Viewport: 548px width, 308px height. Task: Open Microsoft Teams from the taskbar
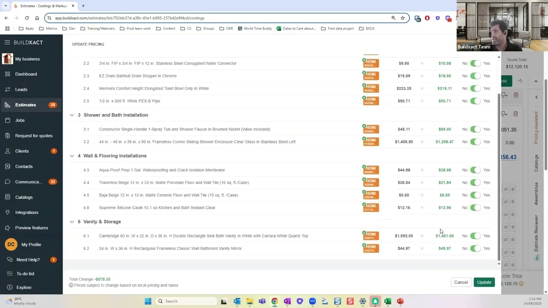262,301
